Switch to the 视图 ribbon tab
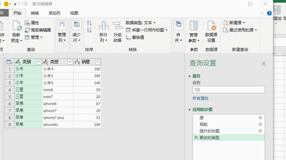This screenshot has height=160, width=286. (x=74, y=13)
